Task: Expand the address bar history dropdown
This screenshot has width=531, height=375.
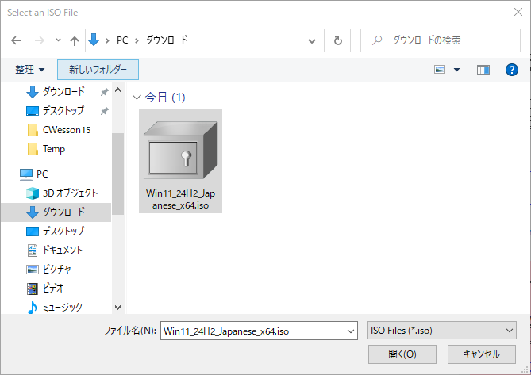Action: (312, 41)
